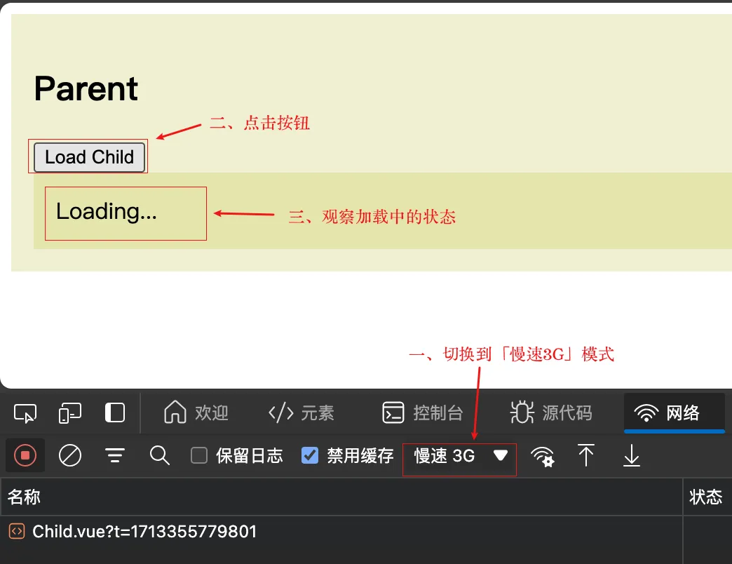Toggle device emulation icon

(70, 413)
